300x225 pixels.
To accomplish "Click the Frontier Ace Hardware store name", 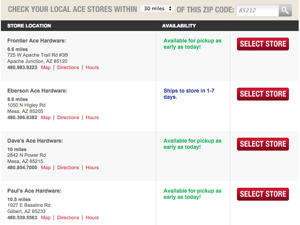I will tap(36, 41).
